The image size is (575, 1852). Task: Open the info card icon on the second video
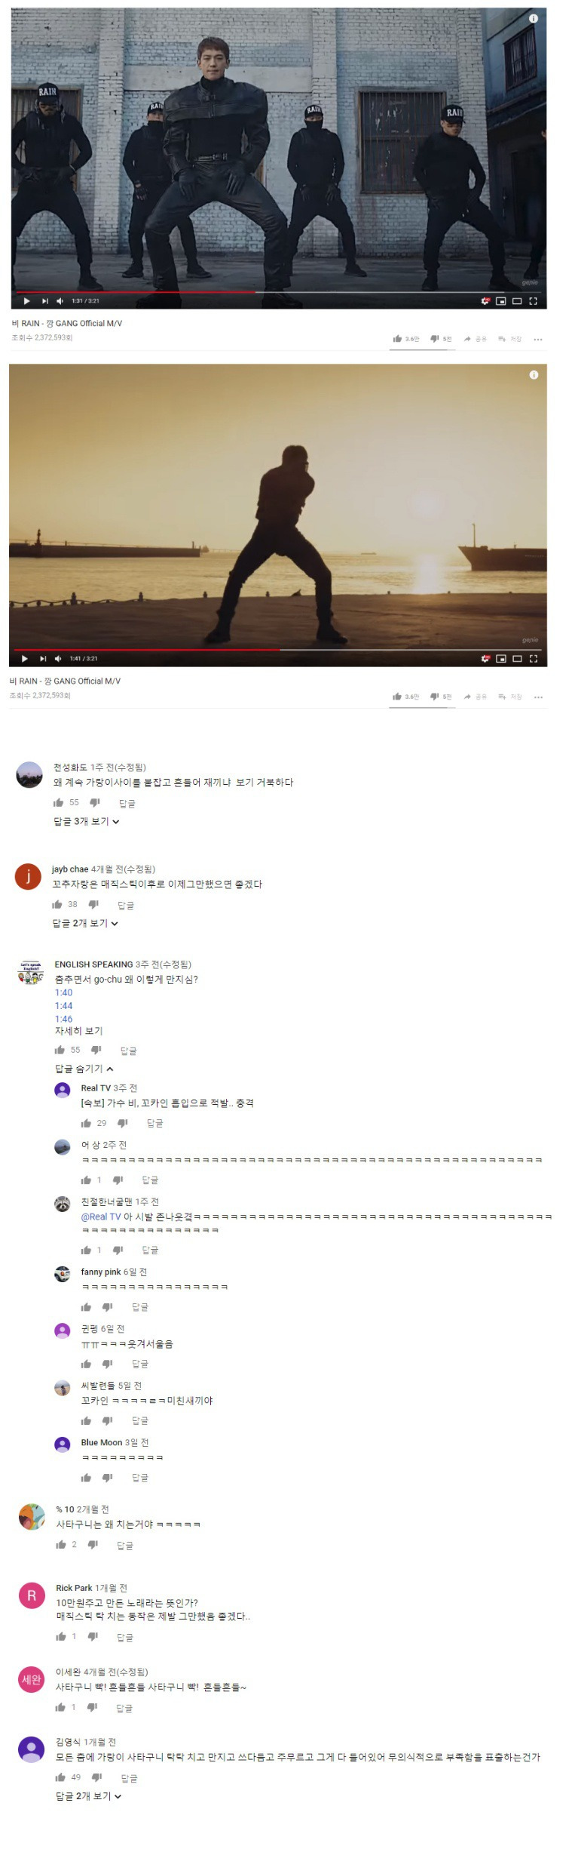coord(534,375)
